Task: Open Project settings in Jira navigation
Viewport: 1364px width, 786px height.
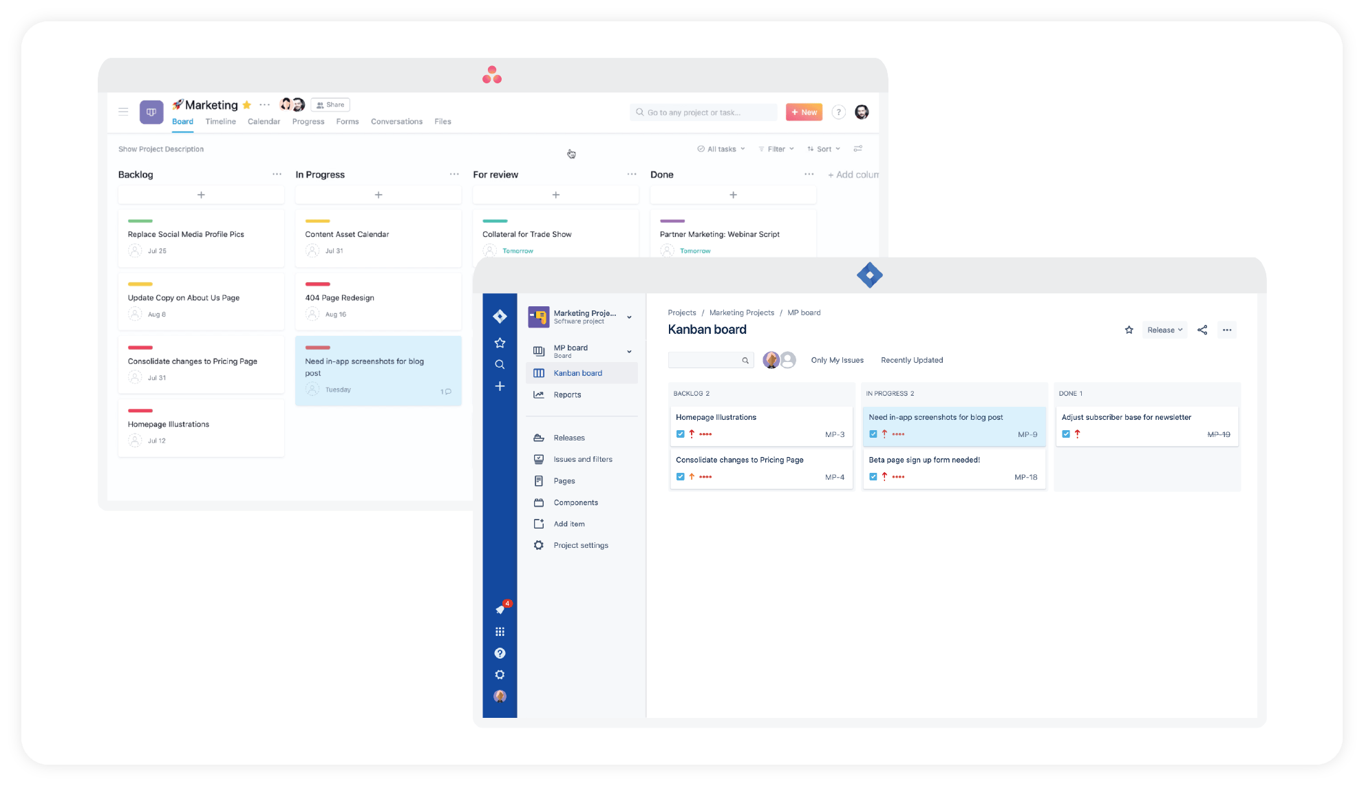Action: (x=582, y=545)
